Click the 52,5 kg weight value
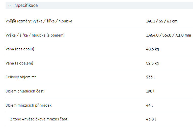The width and height of the screenshot is (193, 129). pyautogui.click(x=152, y=63)
